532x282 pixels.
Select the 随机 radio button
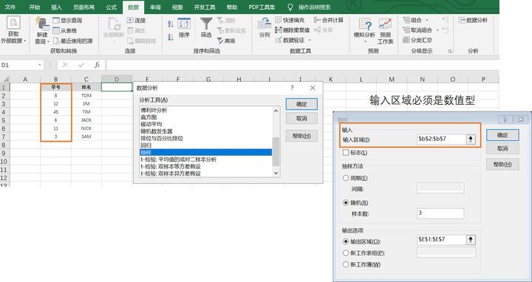(x=346, y=203)
